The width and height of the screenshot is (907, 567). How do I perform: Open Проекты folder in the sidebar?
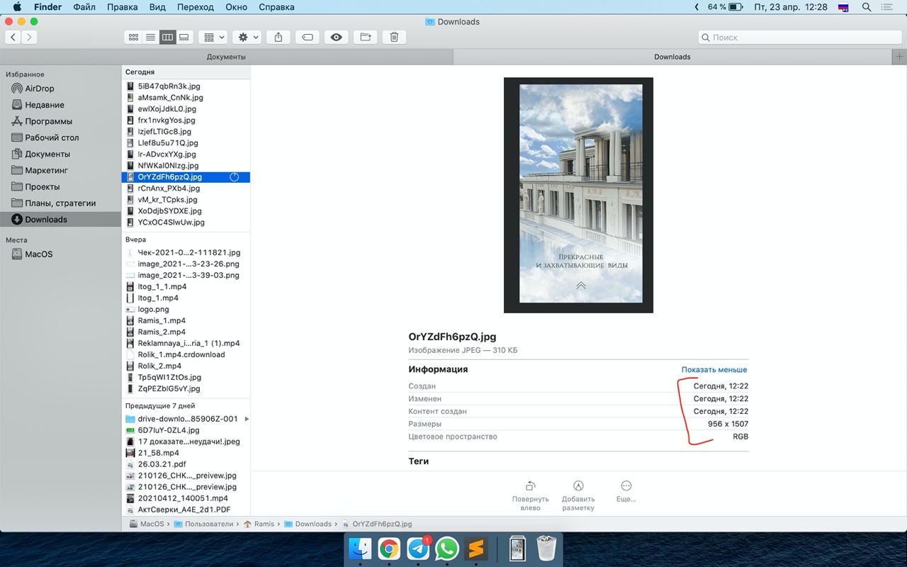click(43, 186)
